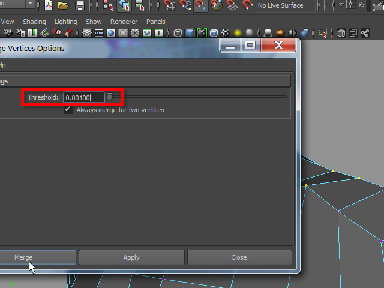
Task: Toggle Depth of field blue icon
Action: coord(304,33)
